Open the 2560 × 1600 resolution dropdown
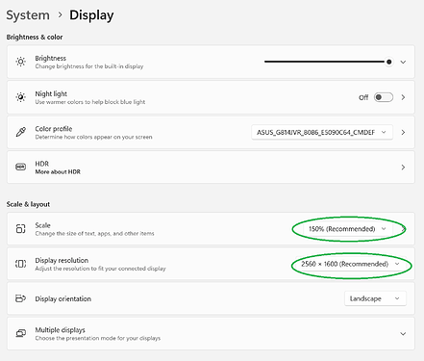The width and height of the screenshot is (424, 361). pyautogui.click(x=351, y=264)
